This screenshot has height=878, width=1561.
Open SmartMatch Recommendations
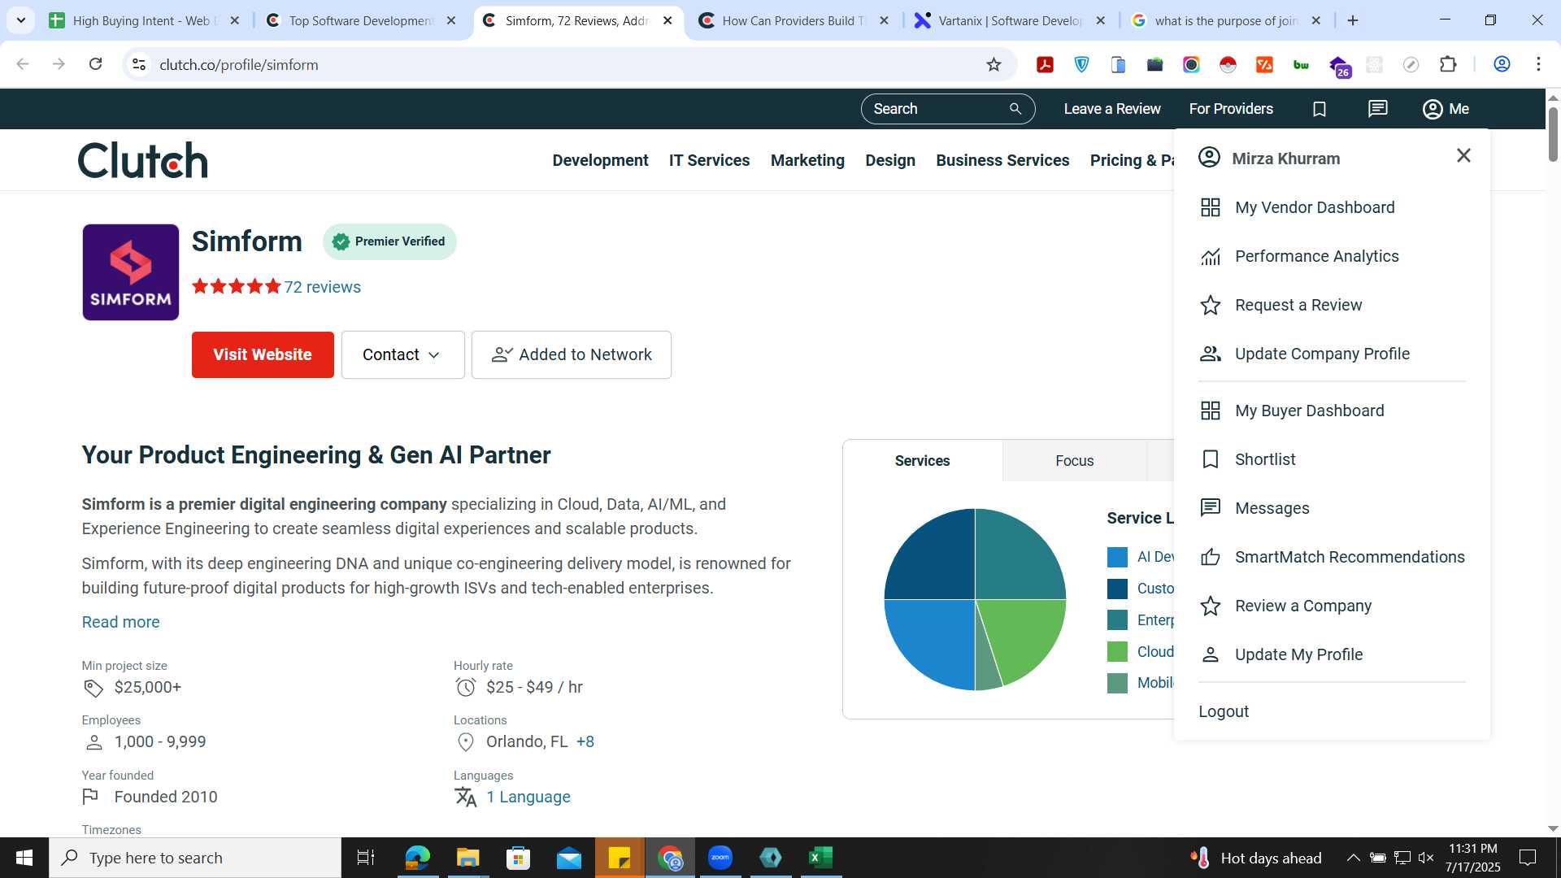point(1349,557)
